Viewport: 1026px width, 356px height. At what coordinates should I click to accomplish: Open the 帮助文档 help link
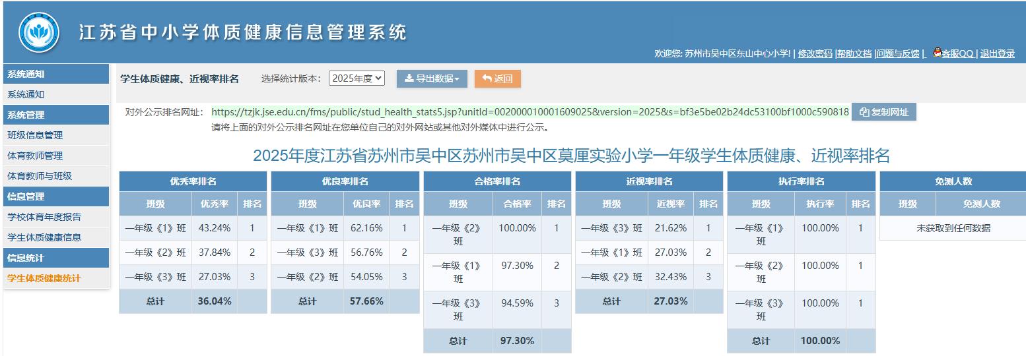coord(854,53)
